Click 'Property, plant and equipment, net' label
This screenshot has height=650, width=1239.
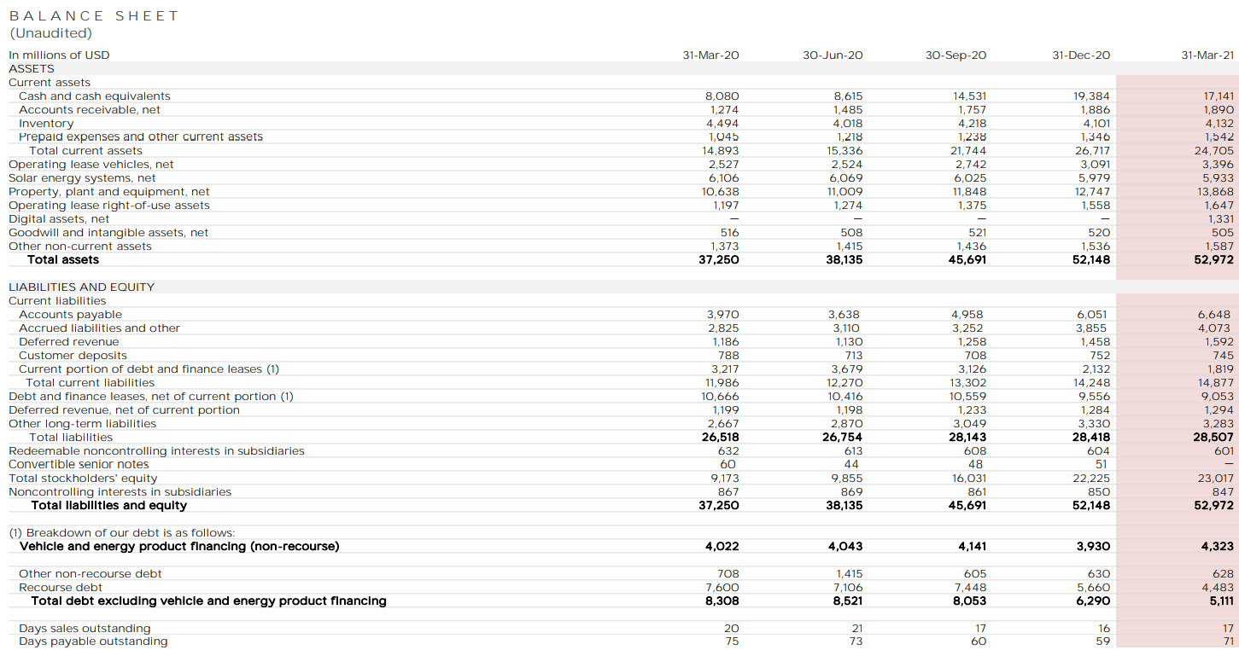109,191
